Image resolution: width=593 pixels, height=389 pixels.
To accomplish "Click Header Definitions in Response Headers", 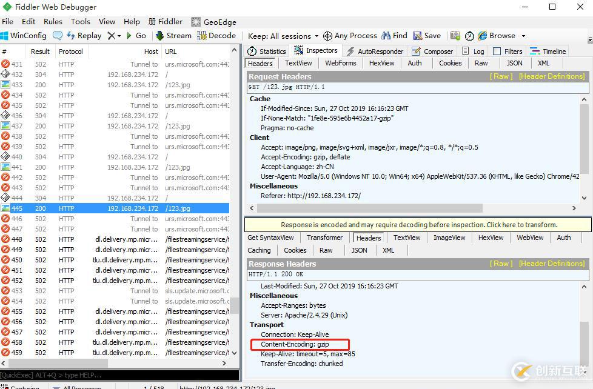I will [552, 263].
